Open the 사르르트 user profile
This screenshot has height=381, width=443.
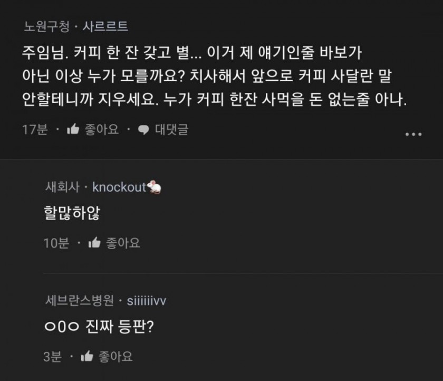click(105, 26)
